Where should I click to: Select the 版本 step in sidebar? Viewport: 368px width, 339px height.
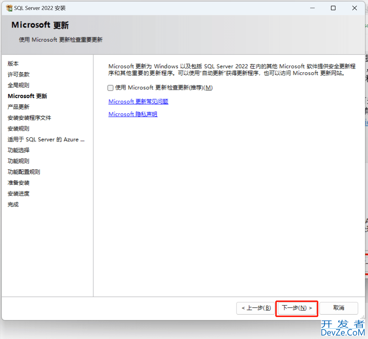13,64
